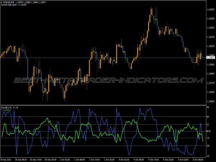Viewport: 216px width, 162px height.
Task: Click the 4 Oct 08:00 time label
Action: tap(139, 159)
